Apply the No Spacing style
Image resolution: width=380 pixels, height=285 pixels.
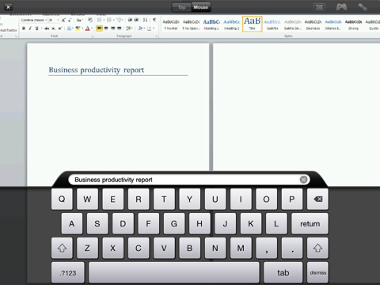pyautogui.click(x=191, y=25)
